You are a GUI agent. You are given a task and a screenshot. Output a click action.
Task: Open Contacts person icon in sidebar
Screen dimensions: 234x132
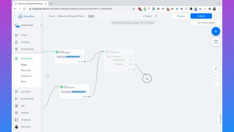tap(16, 42)
